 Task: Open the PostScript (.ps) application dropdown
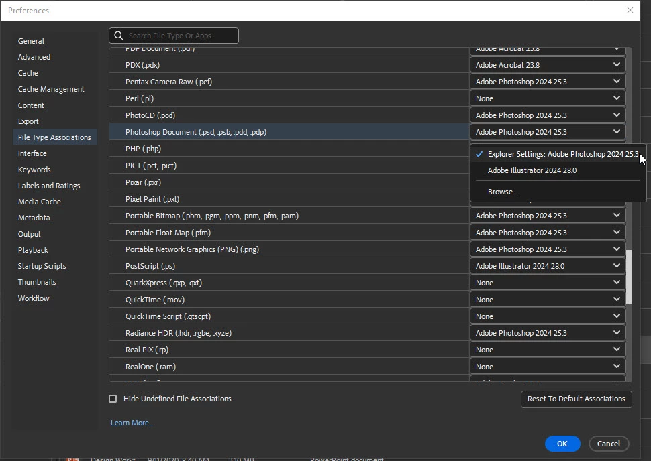(548, 266)
